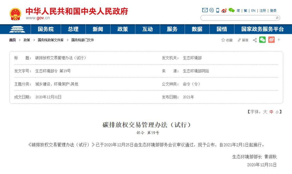Image resolution: width=292 pixels, height=174 pixels.
Task: Click the email envelope icon in the header
Action: (x=205, y=10)
